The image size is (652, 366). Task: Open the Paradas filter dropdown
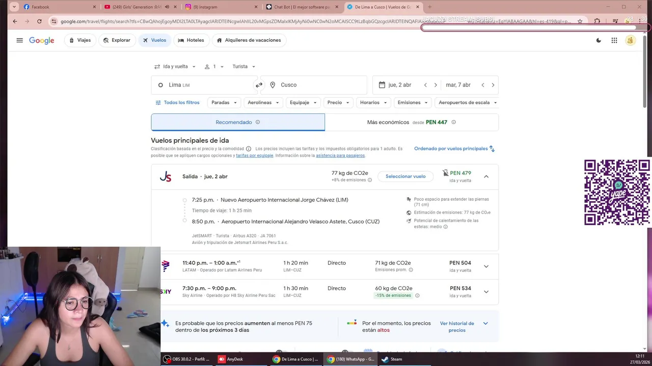[224, 103]
